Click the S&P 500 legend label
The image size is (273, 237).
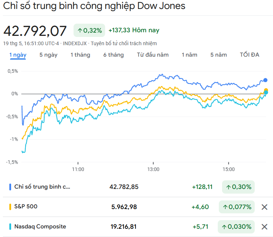26,207
